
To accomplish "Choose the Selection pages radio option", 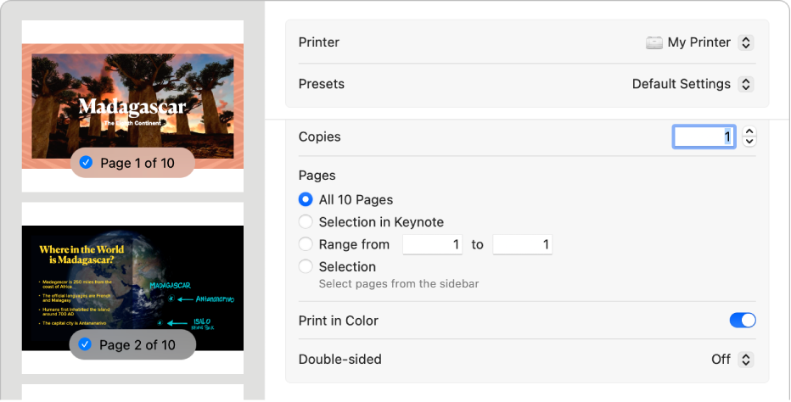I will [306, 266].
